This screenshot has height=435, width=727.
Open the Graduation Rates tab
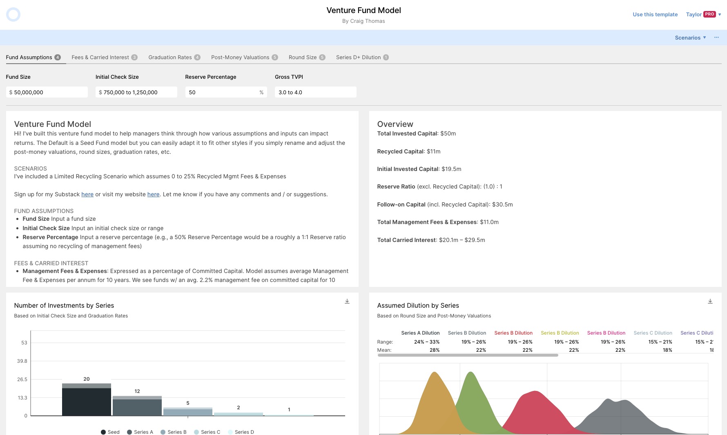[x=174, y=58]
